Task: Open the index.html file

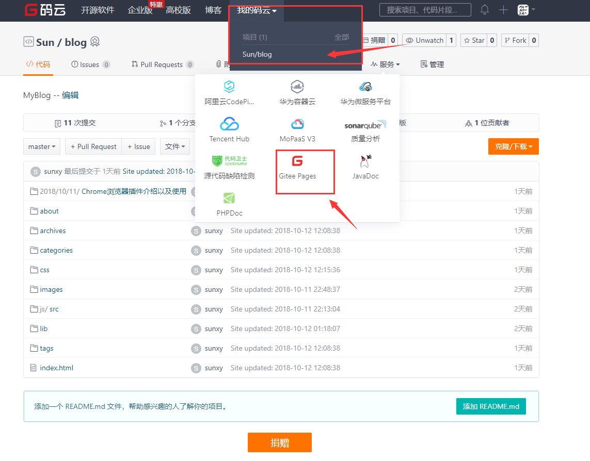Action: click(56, 368)
